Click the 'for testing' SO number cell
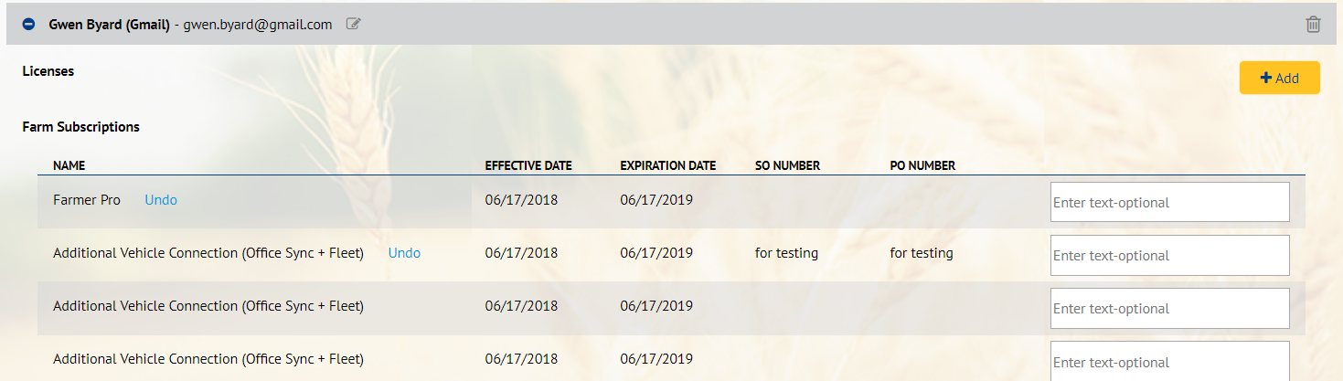The height and width of the screenshot is (381, 1343). click(x=786, y=253)
